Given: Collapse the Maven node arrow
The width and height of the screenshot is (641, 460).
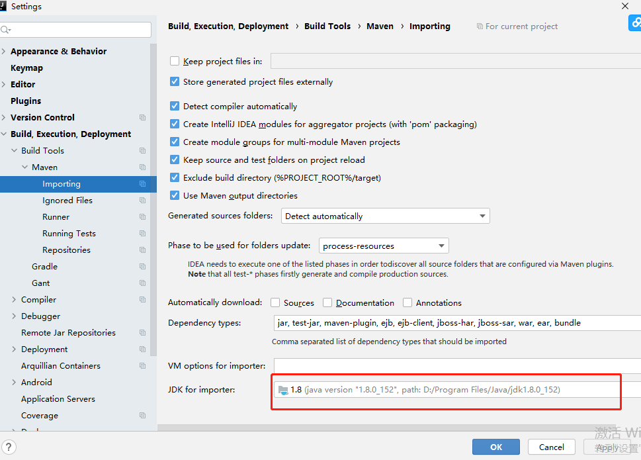Looking at the screenshot, I should tap(25, 167).
